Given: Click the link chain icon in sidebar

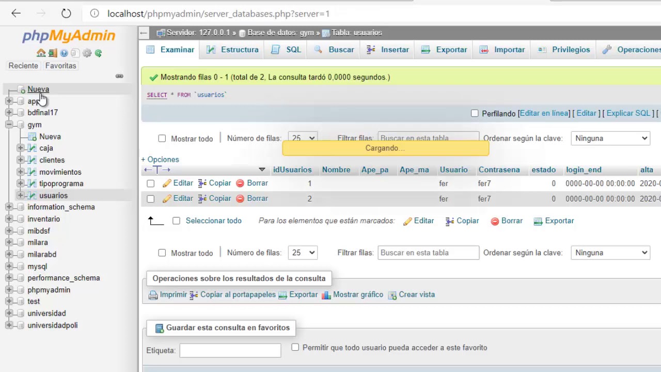Looking at the screenshot, I should [x=119, y=76].
